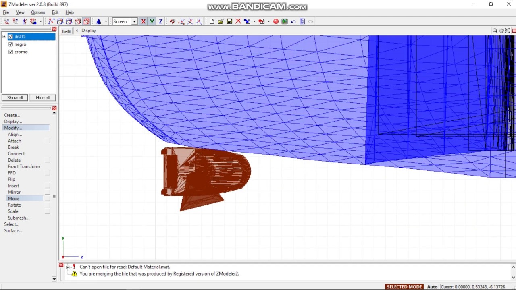
Task: Open the selection tools dropdown arrow
Action: 40,21
